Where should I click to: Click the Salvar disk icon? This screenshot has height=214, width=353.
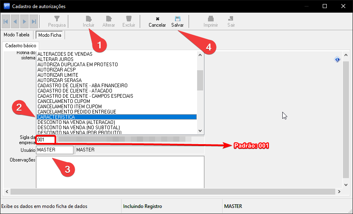(177, 19)
